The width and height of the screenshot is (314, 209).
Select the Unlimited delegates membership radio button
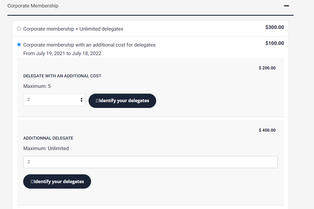tap(19, 29)
